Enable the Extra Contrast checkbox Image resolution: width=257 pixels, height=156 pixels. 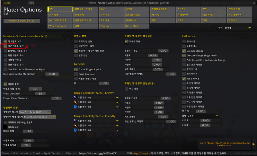[76, 74]
